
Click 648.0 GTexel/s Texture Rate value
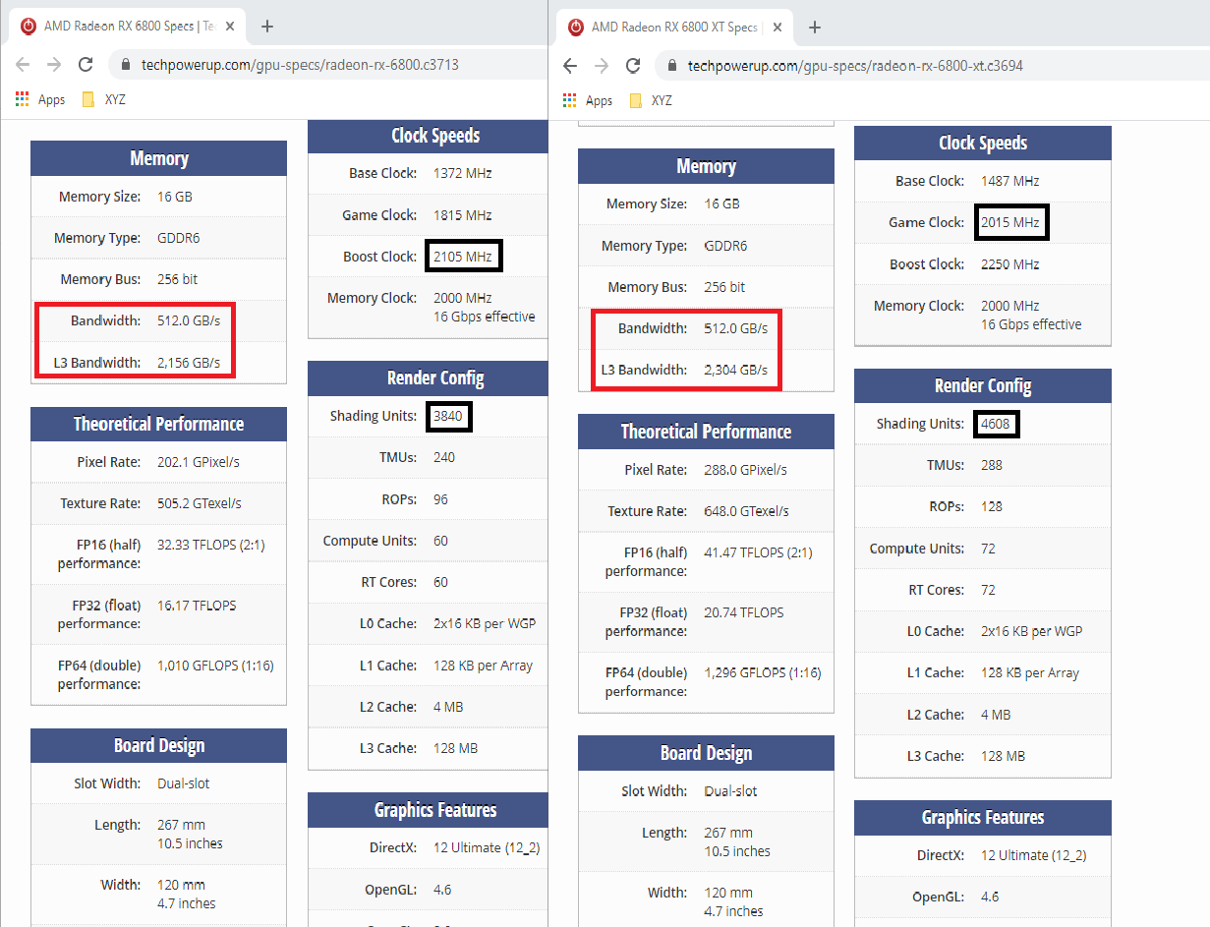(747, 511)
